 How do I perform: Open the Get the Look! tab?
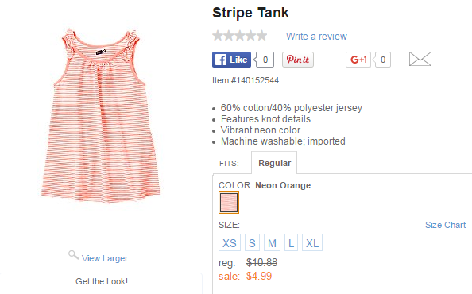click(x=101, y=283)
